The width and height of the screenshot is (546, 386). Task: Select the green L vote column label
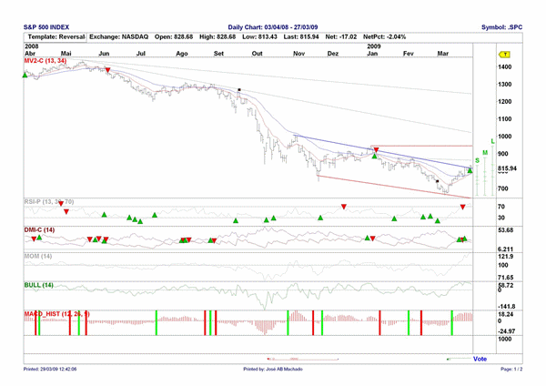click(492, 141)
